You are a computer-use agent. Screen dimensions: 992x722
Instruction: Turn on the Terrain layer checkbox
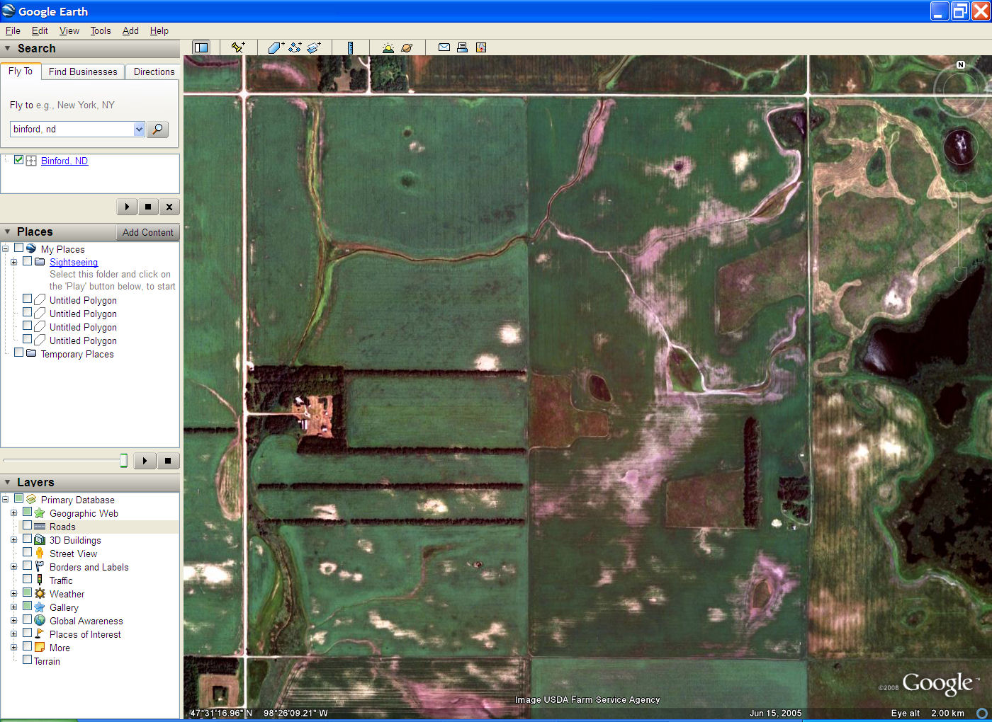point(27,660)
